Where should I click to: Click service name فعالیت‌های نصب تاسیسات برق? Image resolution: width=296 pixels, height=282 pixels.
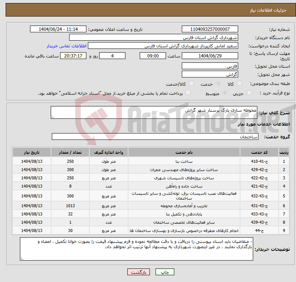click(x=184, y=196)
